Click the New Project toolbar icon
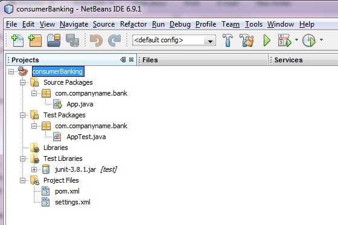Screen dimensions: 338x225 click(x=35, y=41)
